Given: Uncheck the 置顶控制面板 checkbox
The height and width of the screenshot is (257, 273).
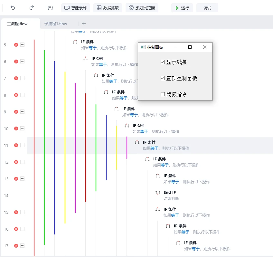Looking at the screenshot, I should coord(163,78).
